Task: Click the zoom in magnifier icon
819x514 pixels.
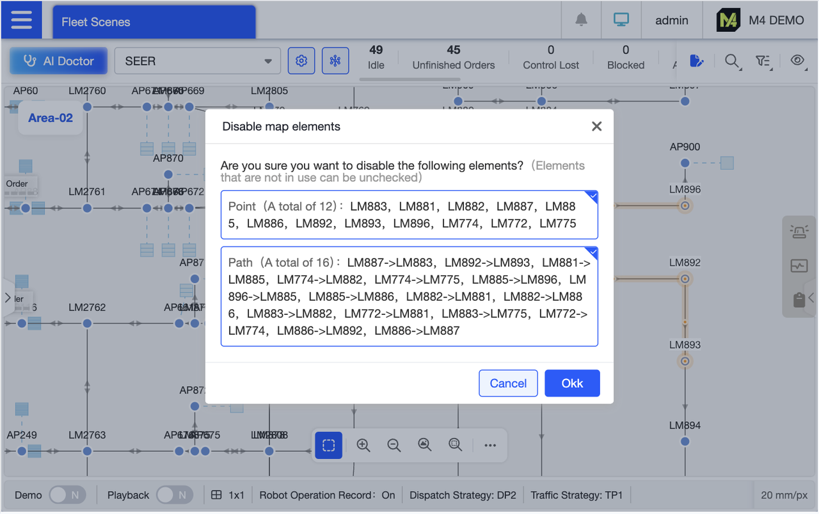Action: (x=363, y=445)
